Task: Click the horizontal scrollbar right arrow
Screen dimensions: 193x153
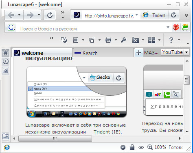Action: (x=180, y=138)
